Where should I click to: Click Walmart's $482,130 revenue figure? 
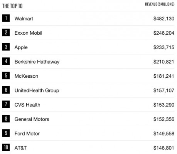[x=164, y=19]
